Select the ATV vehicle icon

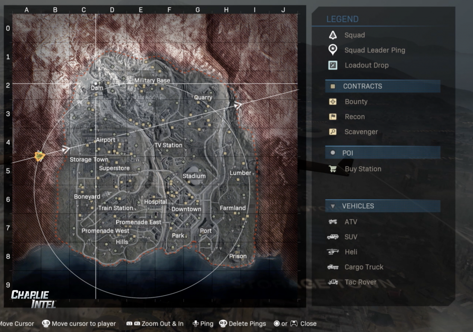[333, 222]
